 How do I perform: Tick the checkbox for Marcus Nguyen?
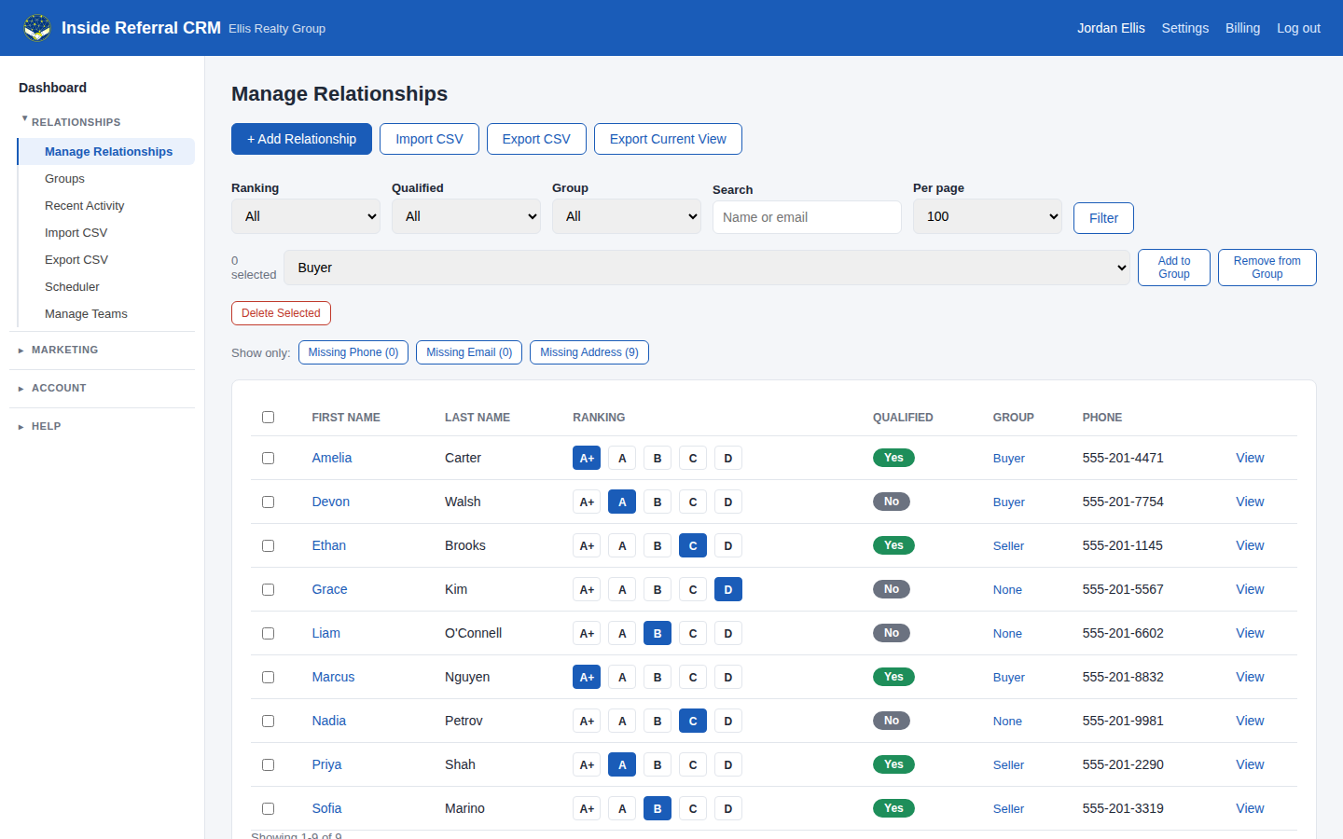pyautogui.click(x=268, y=677)
